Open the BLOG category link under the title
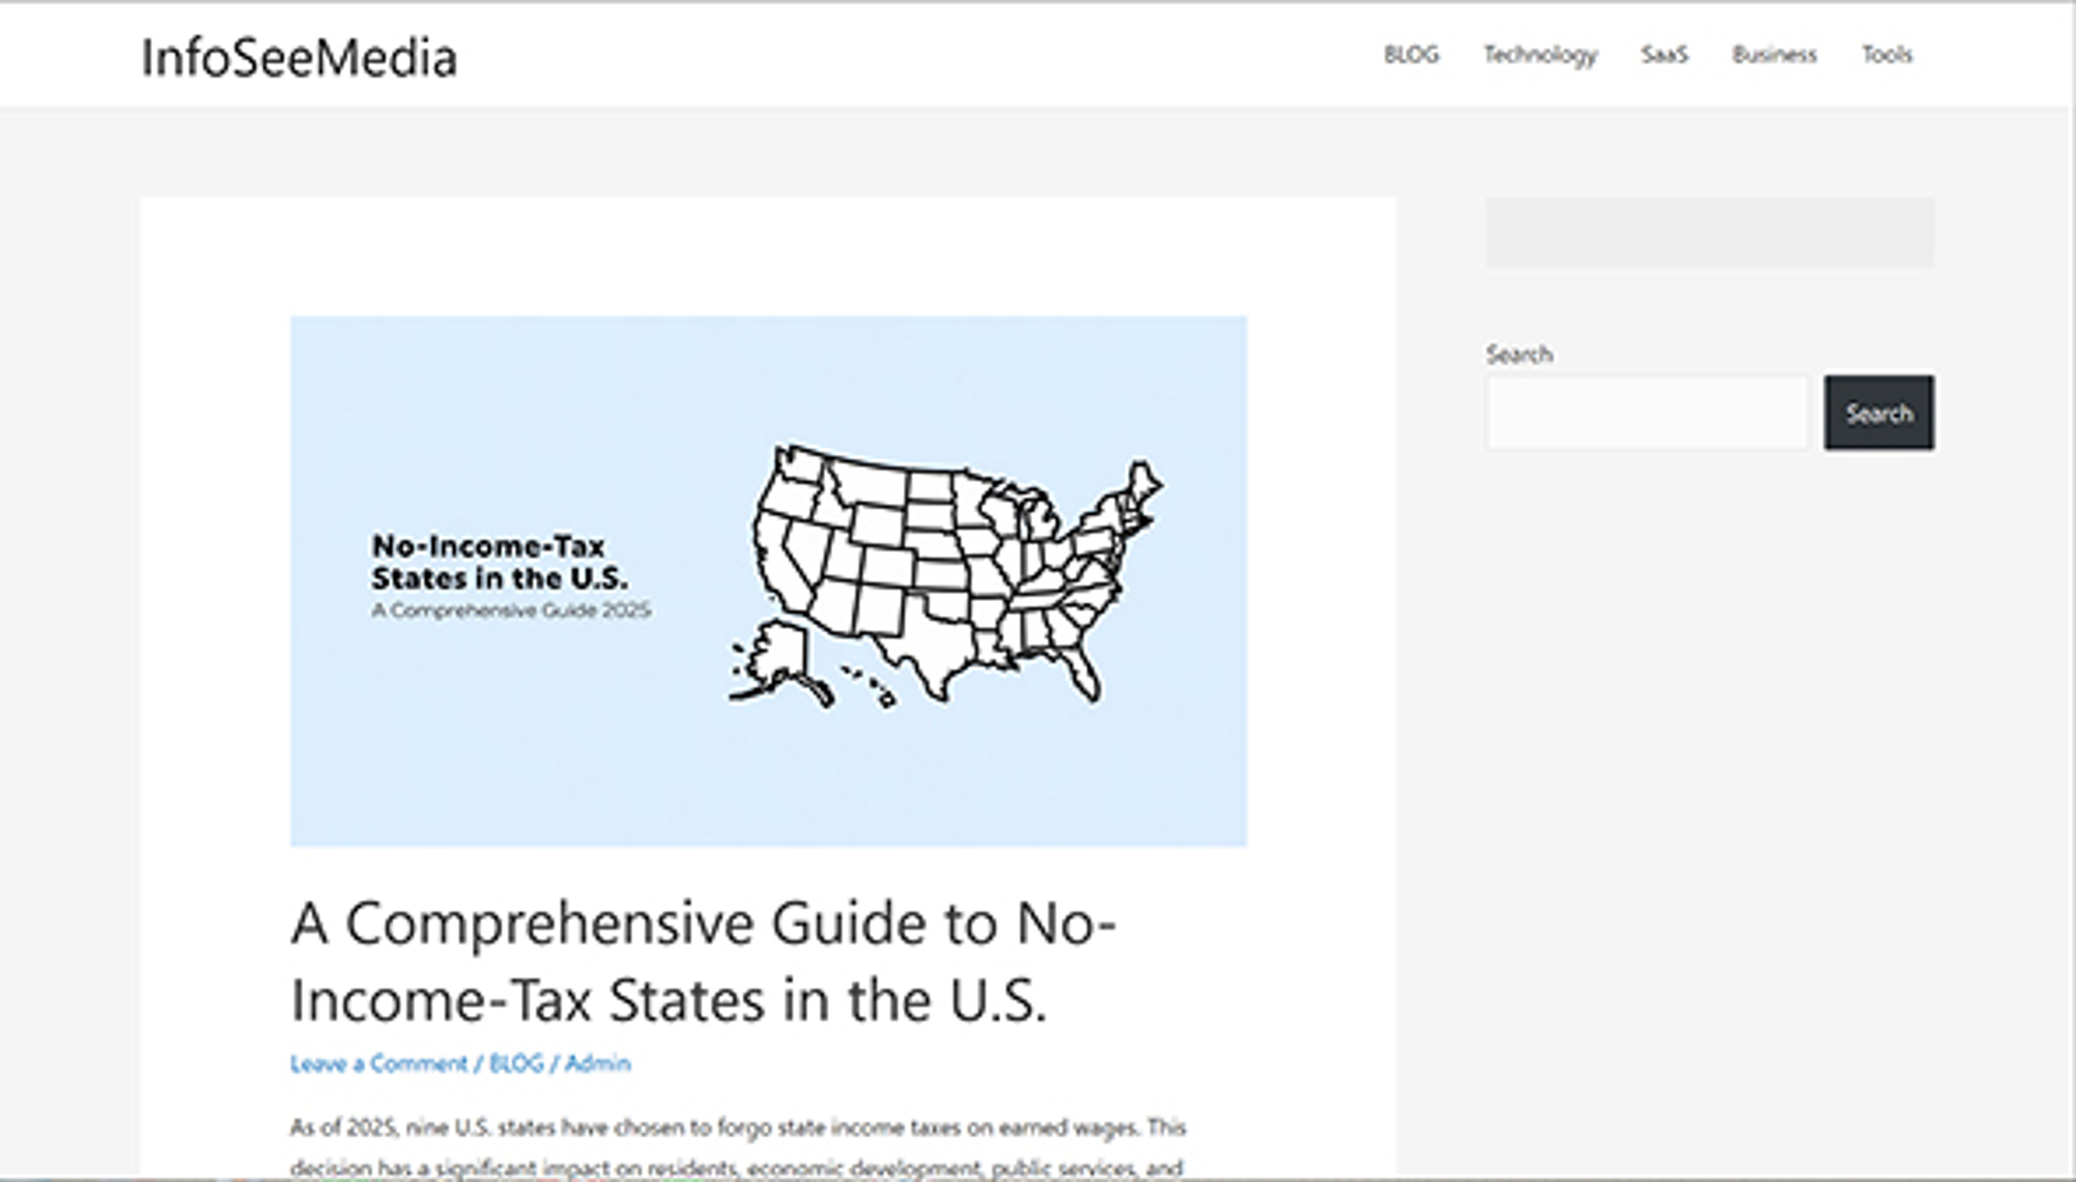 (516, 1064)
